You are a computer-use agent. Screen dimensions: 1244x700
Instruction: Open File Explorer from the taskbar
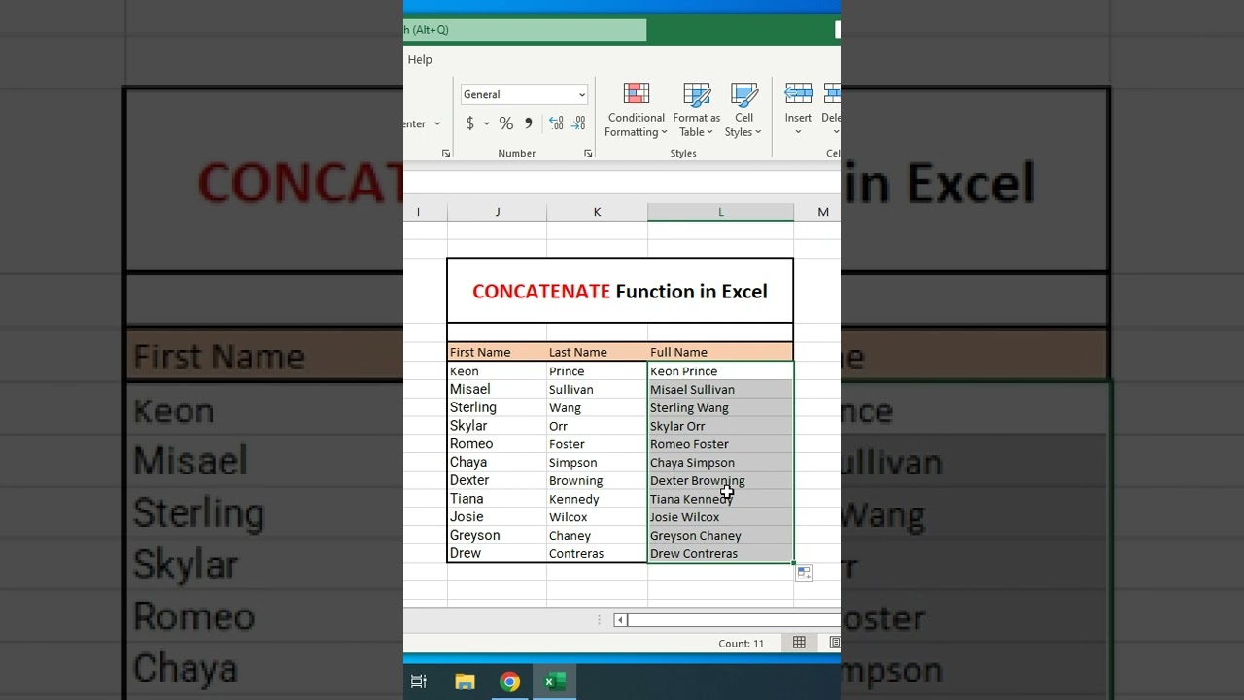coord(465,682)
